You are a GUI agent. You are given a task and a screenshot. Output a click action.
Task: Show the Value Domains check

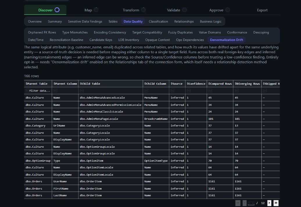(x=210, y=33)
